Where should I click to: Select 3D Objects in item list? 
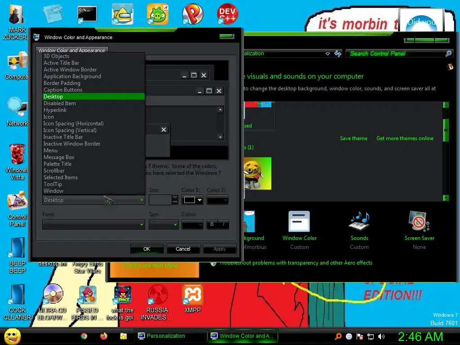(x=93, y=56)
